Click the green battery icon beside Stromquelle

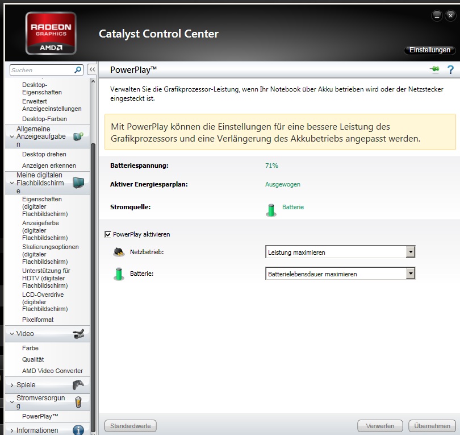(x=271, y=210)
